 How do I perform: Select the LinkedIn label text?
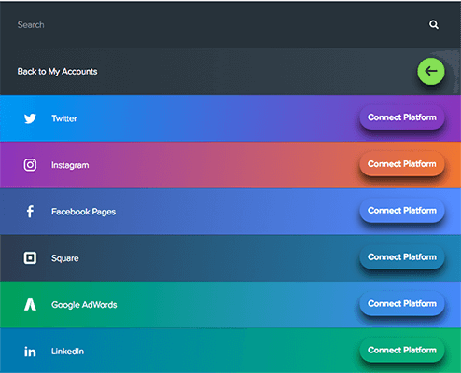click(x=67, y=352)
